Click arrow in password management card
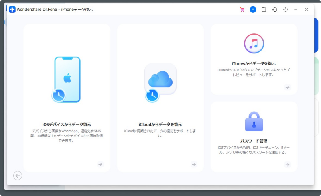The image size is (321, 196). [288, 165]
